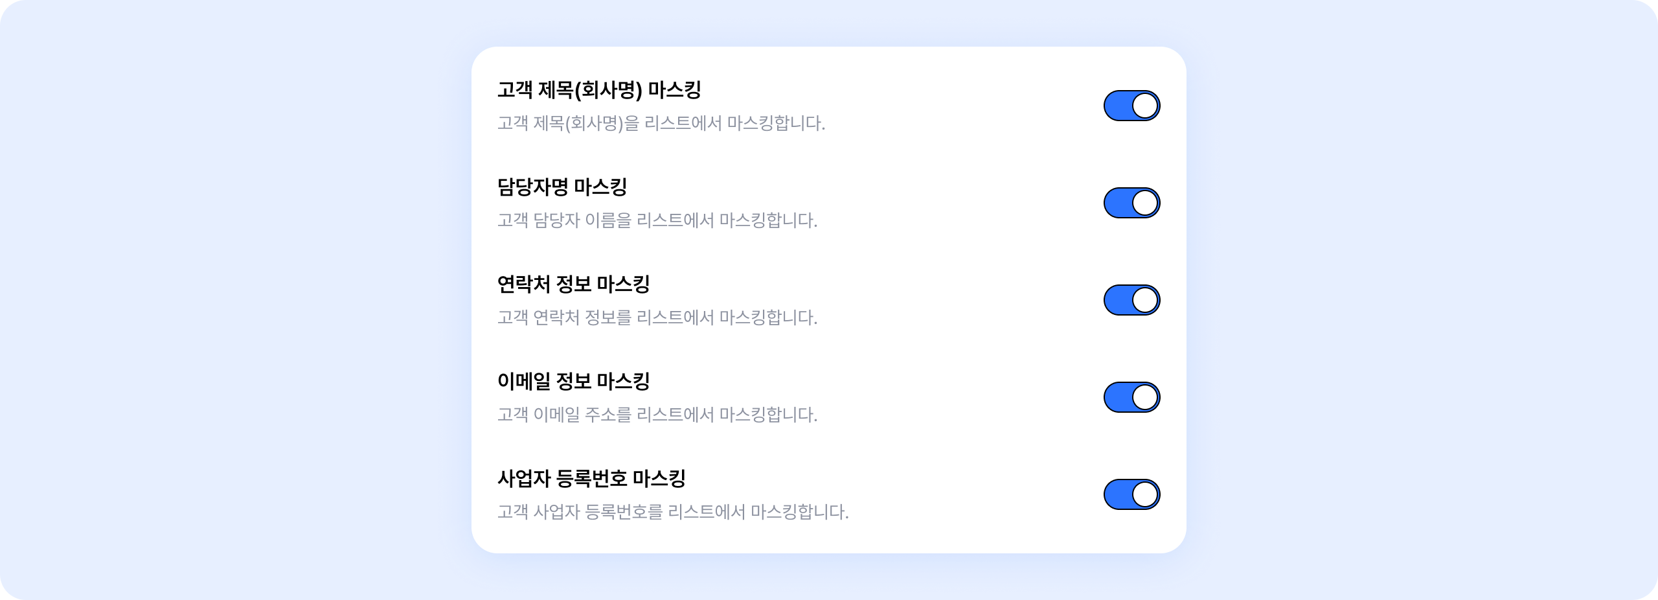Click description "고객 연락처 정보를 리스트에서 마스킹합니다."
1658x600 pixels.
click(x=657, y=317)
